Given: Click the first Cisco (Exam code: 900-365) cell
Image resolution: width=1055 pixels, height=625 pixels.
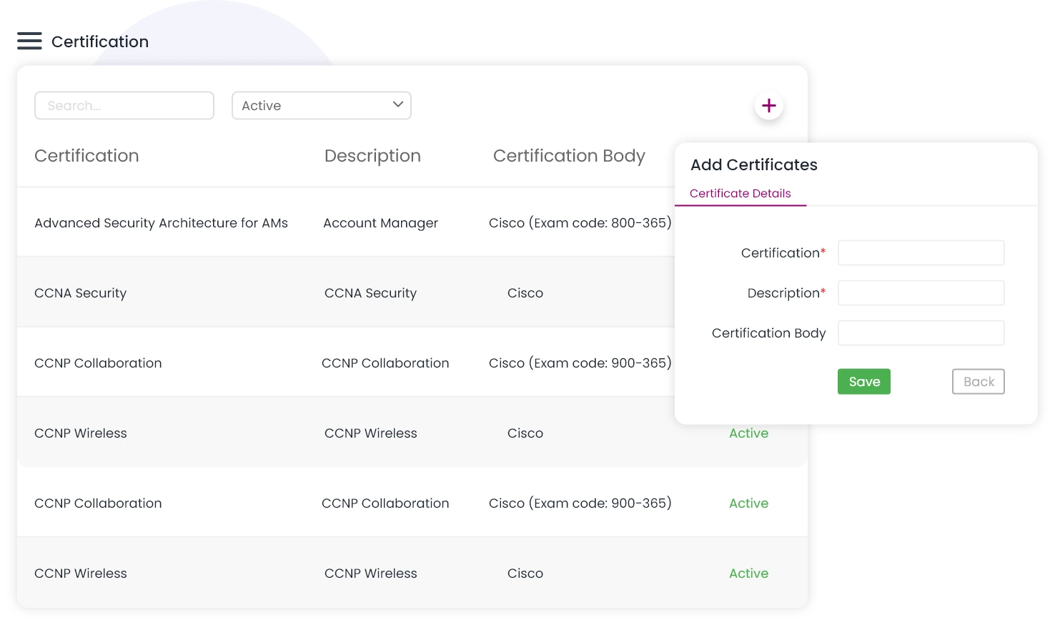Looking at the screenshot, I should coord(580,363).
